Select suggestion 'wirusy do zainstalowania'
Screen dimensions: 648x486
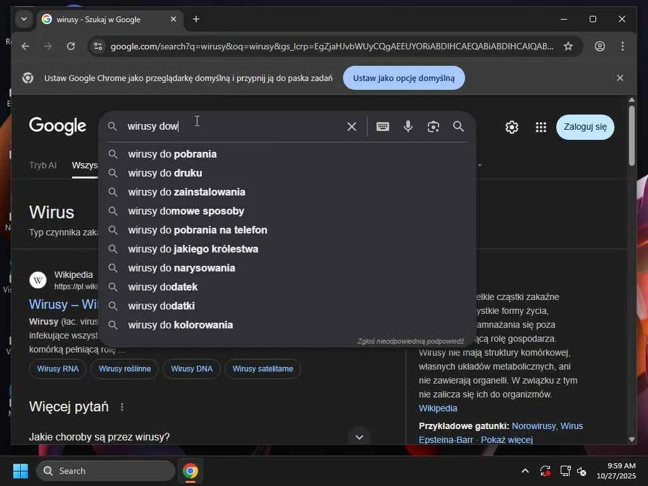(287, 192)
